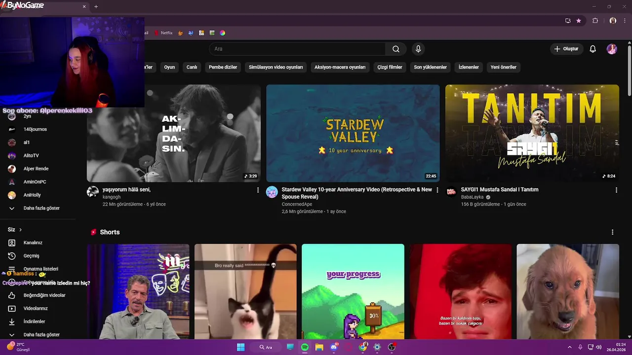Screen dimensions: 632x355
Task: Open Stardew Valley 10-year Anniversary title
Action: click(x=356, y=193)
